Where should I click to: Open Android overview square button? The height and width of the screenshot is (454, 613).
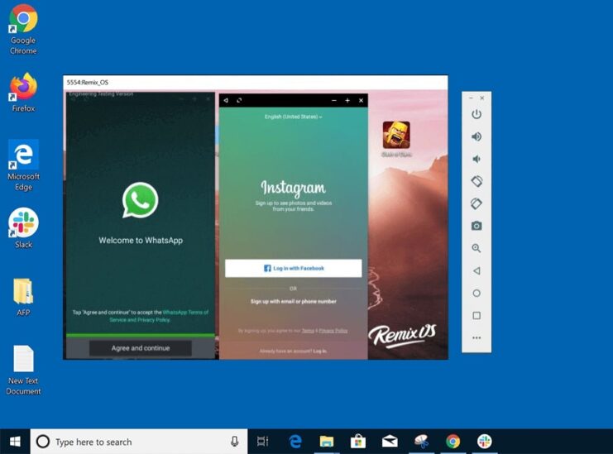point(477,315)
